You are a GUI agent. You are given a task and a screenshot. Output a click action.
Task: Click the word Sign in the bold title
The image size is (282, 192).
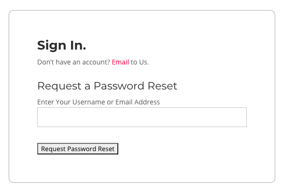[x=52, y=46]
